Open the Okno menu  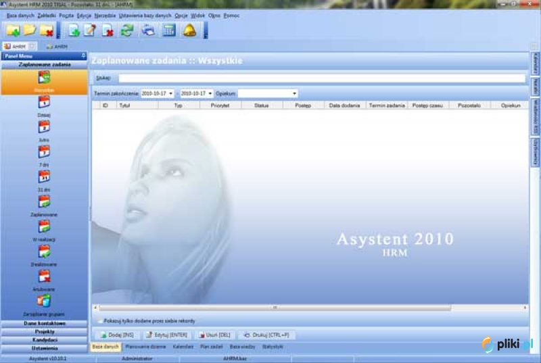(214, 16)
